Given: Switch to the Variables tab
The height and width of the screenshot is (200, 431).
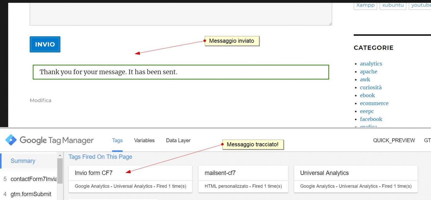Looking at the screenshot, I should pos(144,141).
